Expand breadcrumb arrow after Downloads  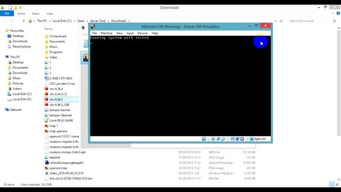[129, 21]
